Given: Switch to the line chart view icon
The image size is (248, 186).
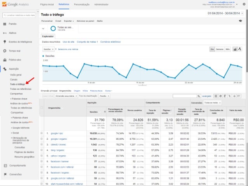Looking at the screenshot, I should [x=235, y=49].
